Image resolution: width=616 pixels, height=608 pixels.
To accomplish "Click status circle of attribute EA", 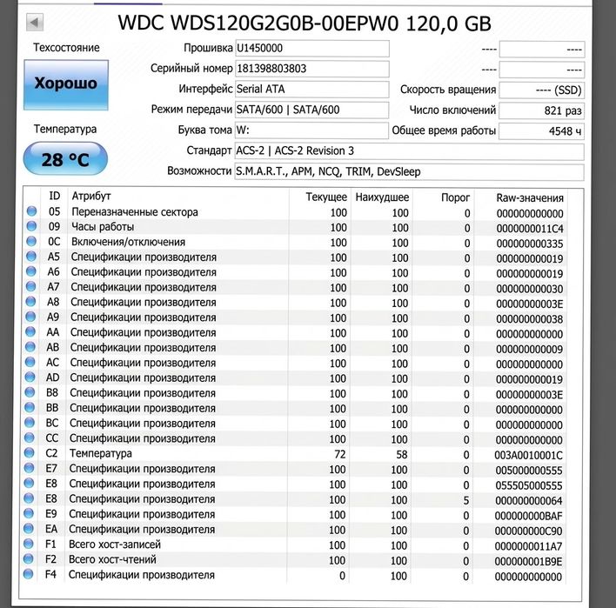I will pos(29,528).
